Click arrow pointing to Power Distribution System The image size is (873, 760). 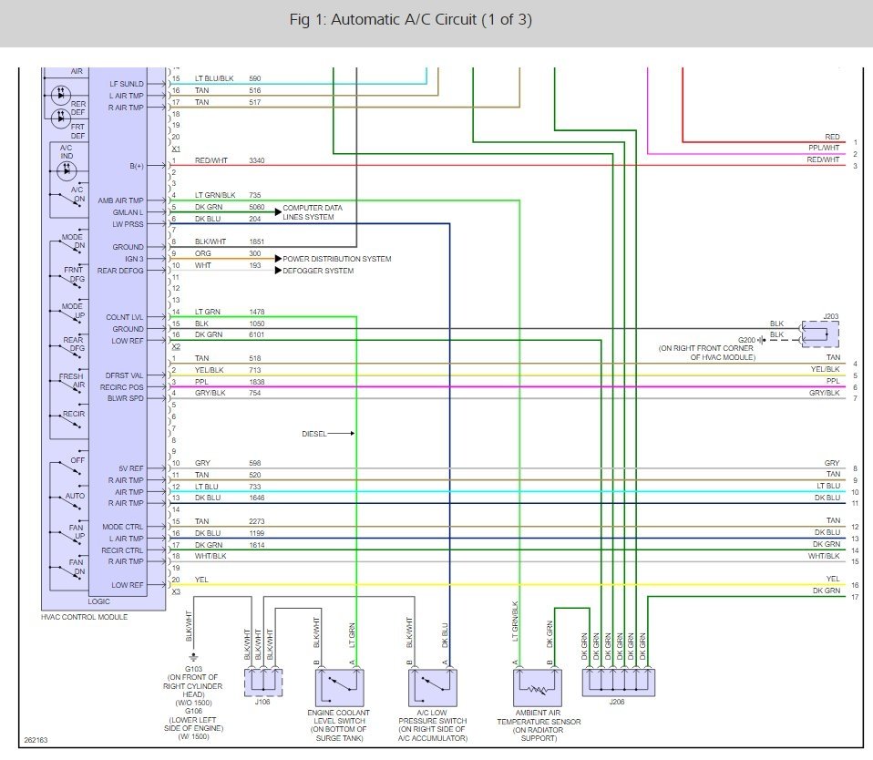coord(278,259)
